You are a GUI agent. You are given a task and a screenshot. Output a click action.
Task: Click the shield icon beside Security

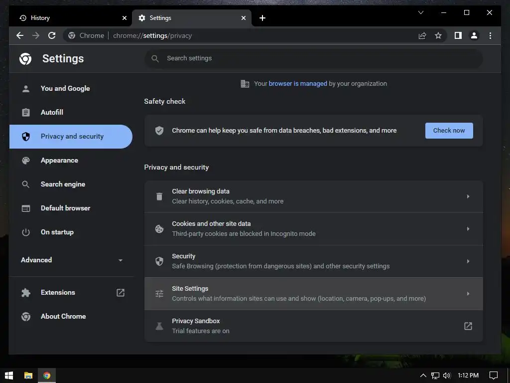point(159,261)
